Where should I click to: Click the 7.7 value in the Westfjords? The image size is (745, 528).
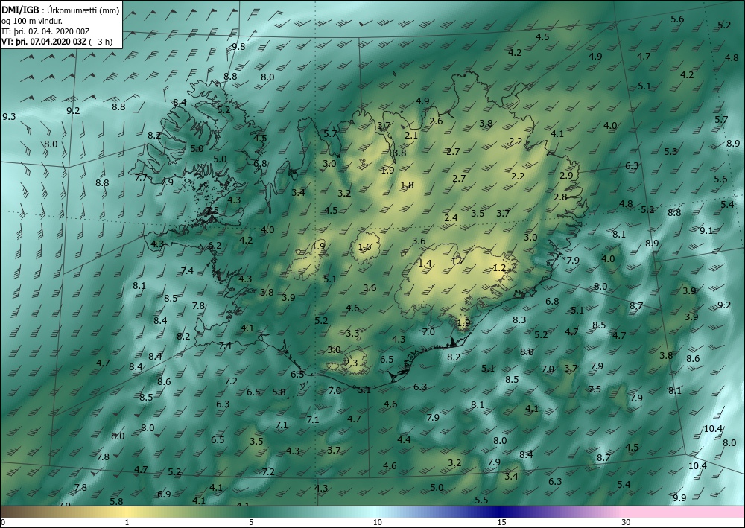click(141, 178)
